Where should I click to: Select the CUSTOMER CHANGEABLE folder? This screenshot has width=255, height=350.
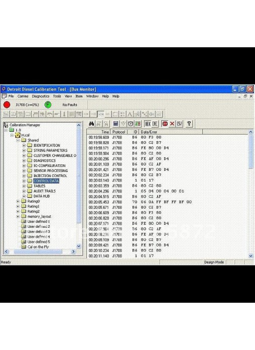point(55,155)
